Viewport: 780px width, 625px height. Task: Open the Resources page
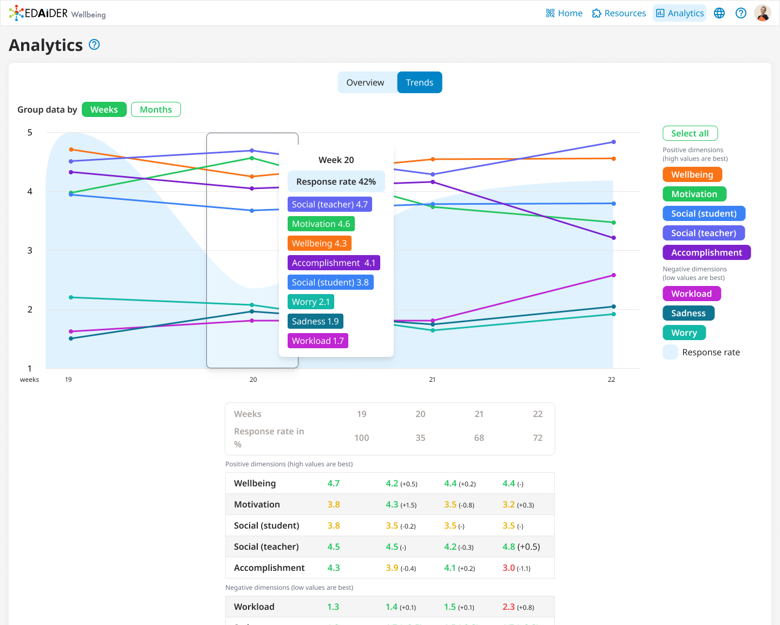(x=619, y=13)
